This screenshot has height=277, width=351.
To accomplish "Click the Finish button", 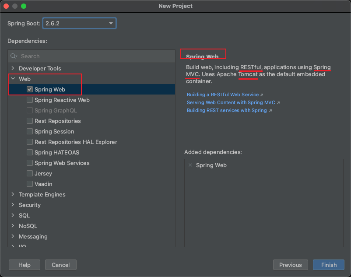I will point(328,265).
